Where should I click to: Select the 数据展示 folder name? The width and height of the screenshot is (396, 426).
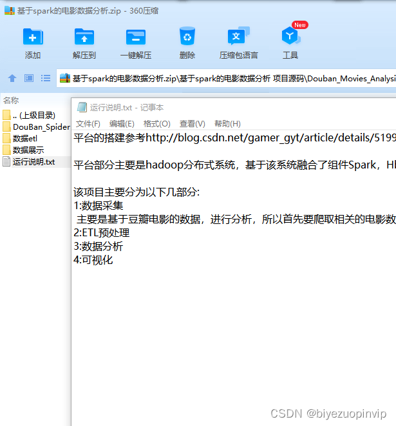coord(28,150)
